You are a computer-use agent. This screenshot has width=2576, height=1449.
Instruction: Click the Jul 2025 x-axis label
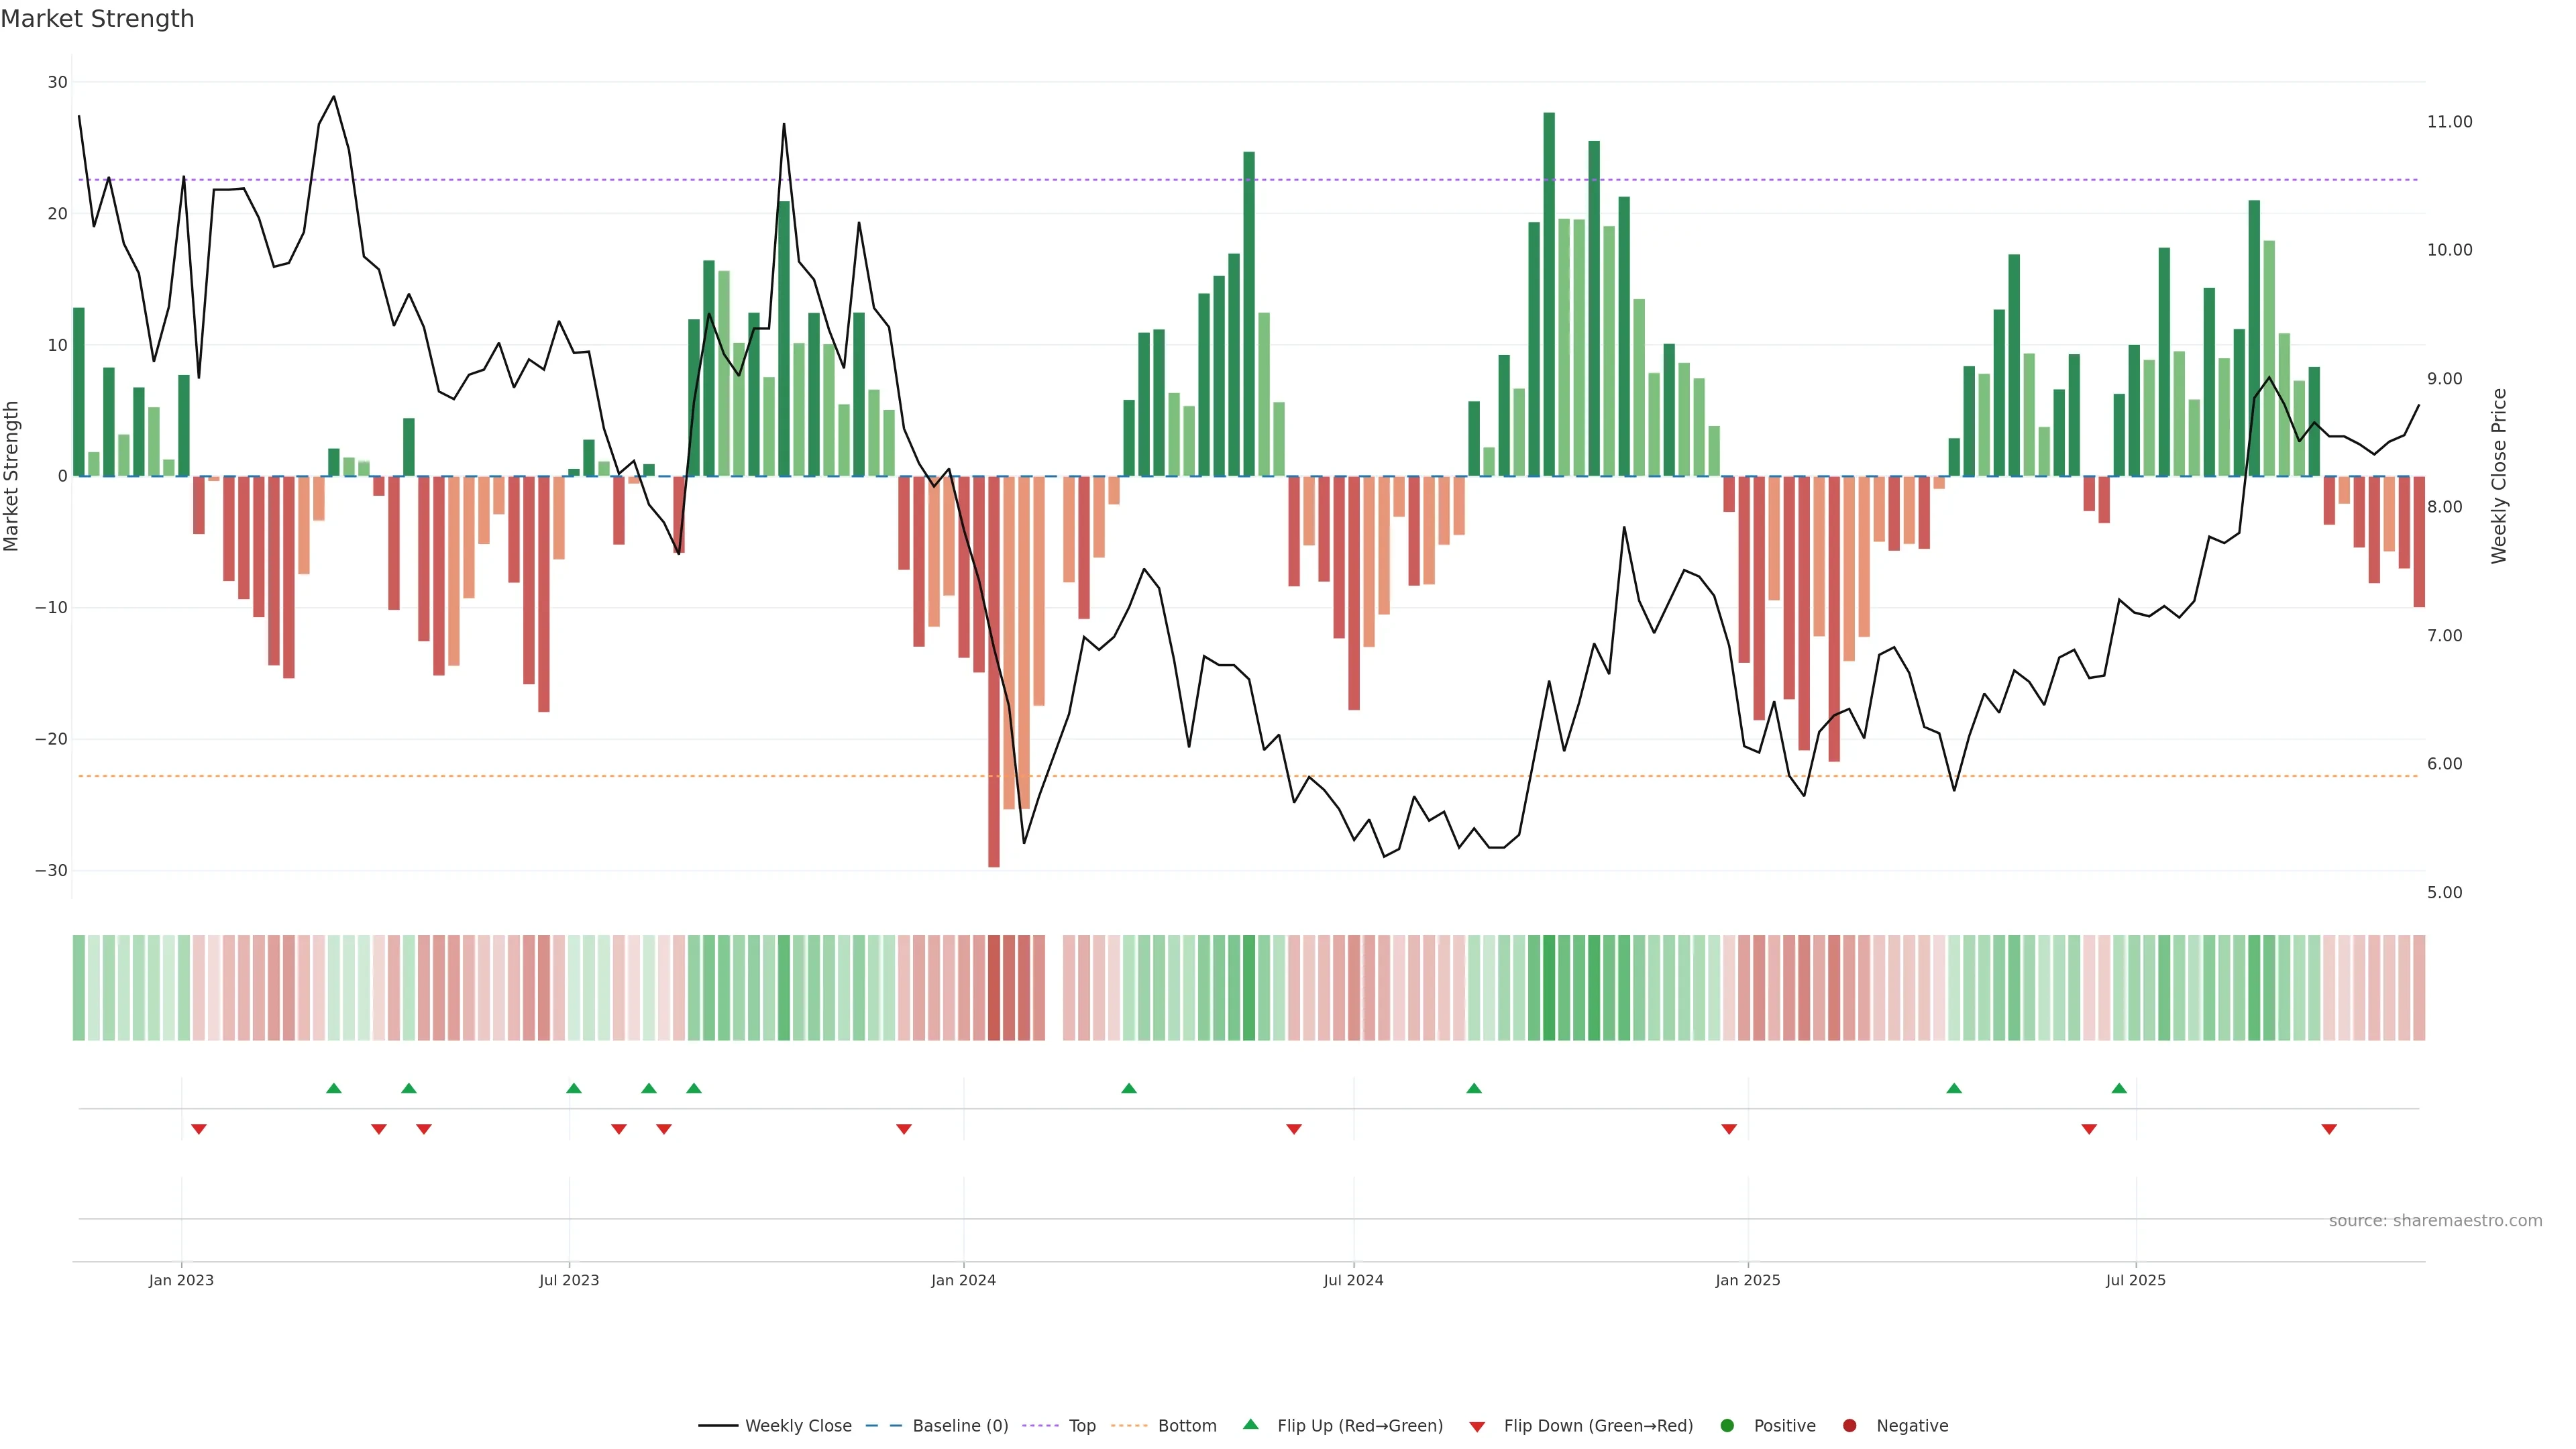tap(2135, 1280)
